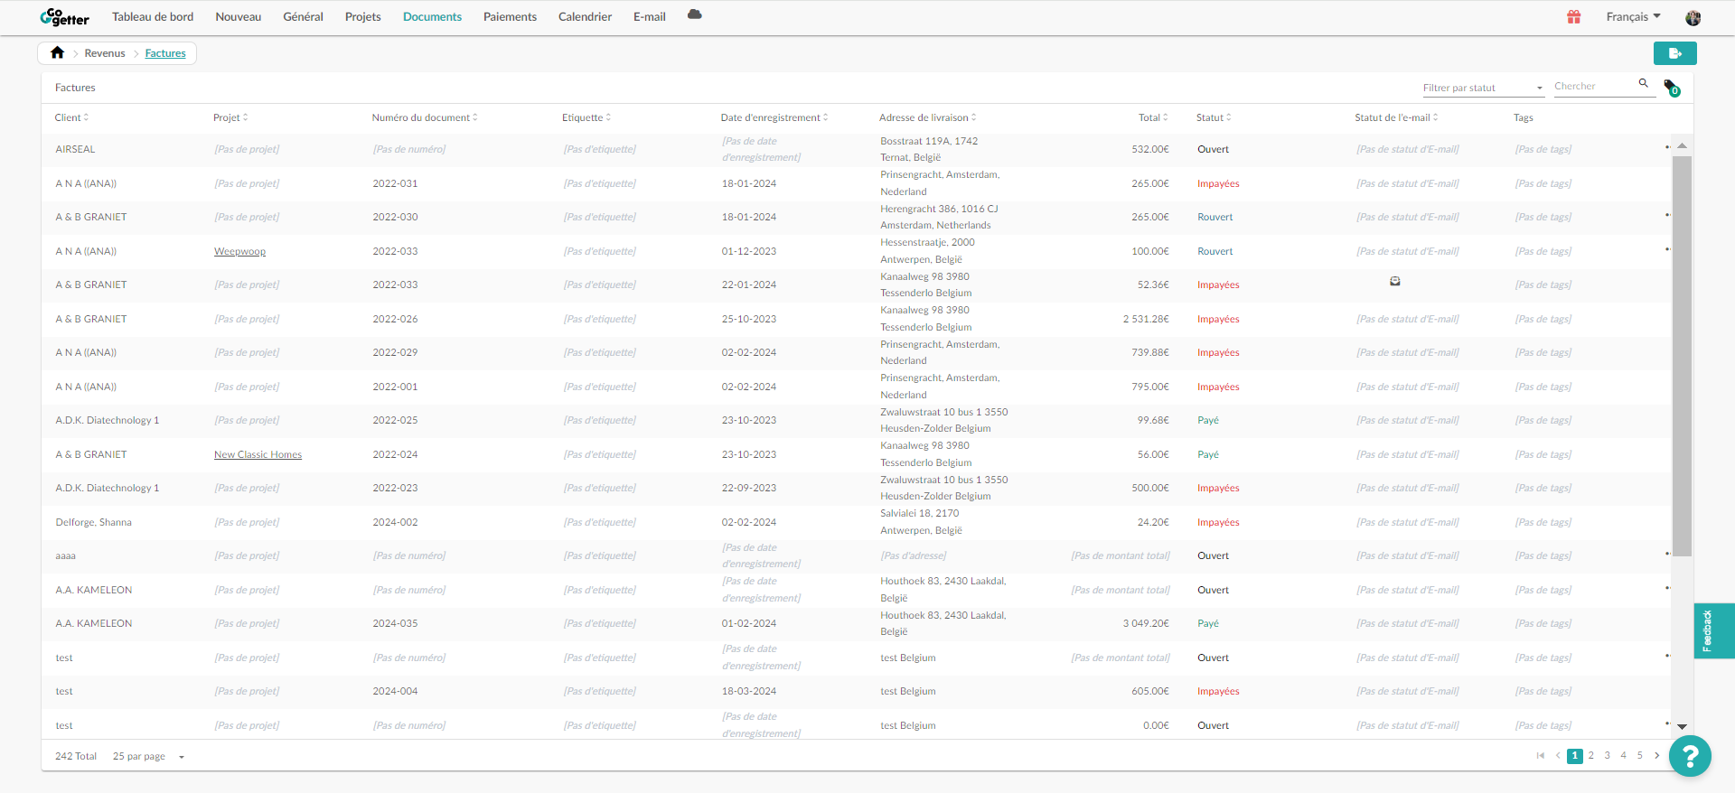Go to page 4
1735x793 pixels.
tap(1624, 756)
